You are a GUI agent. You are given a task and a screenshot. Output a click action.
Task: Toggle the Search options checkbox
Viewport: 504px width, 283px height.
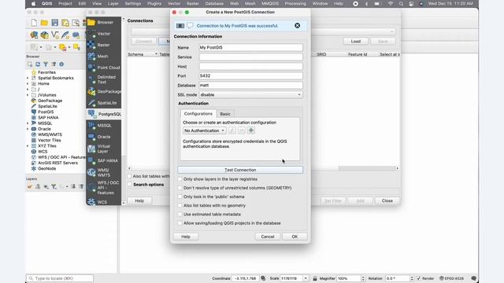(x=129, y=185)
